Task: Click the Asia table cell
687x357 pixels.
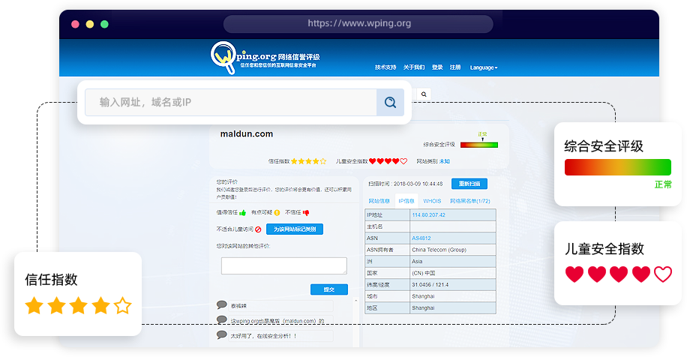Action: (452, 262)
